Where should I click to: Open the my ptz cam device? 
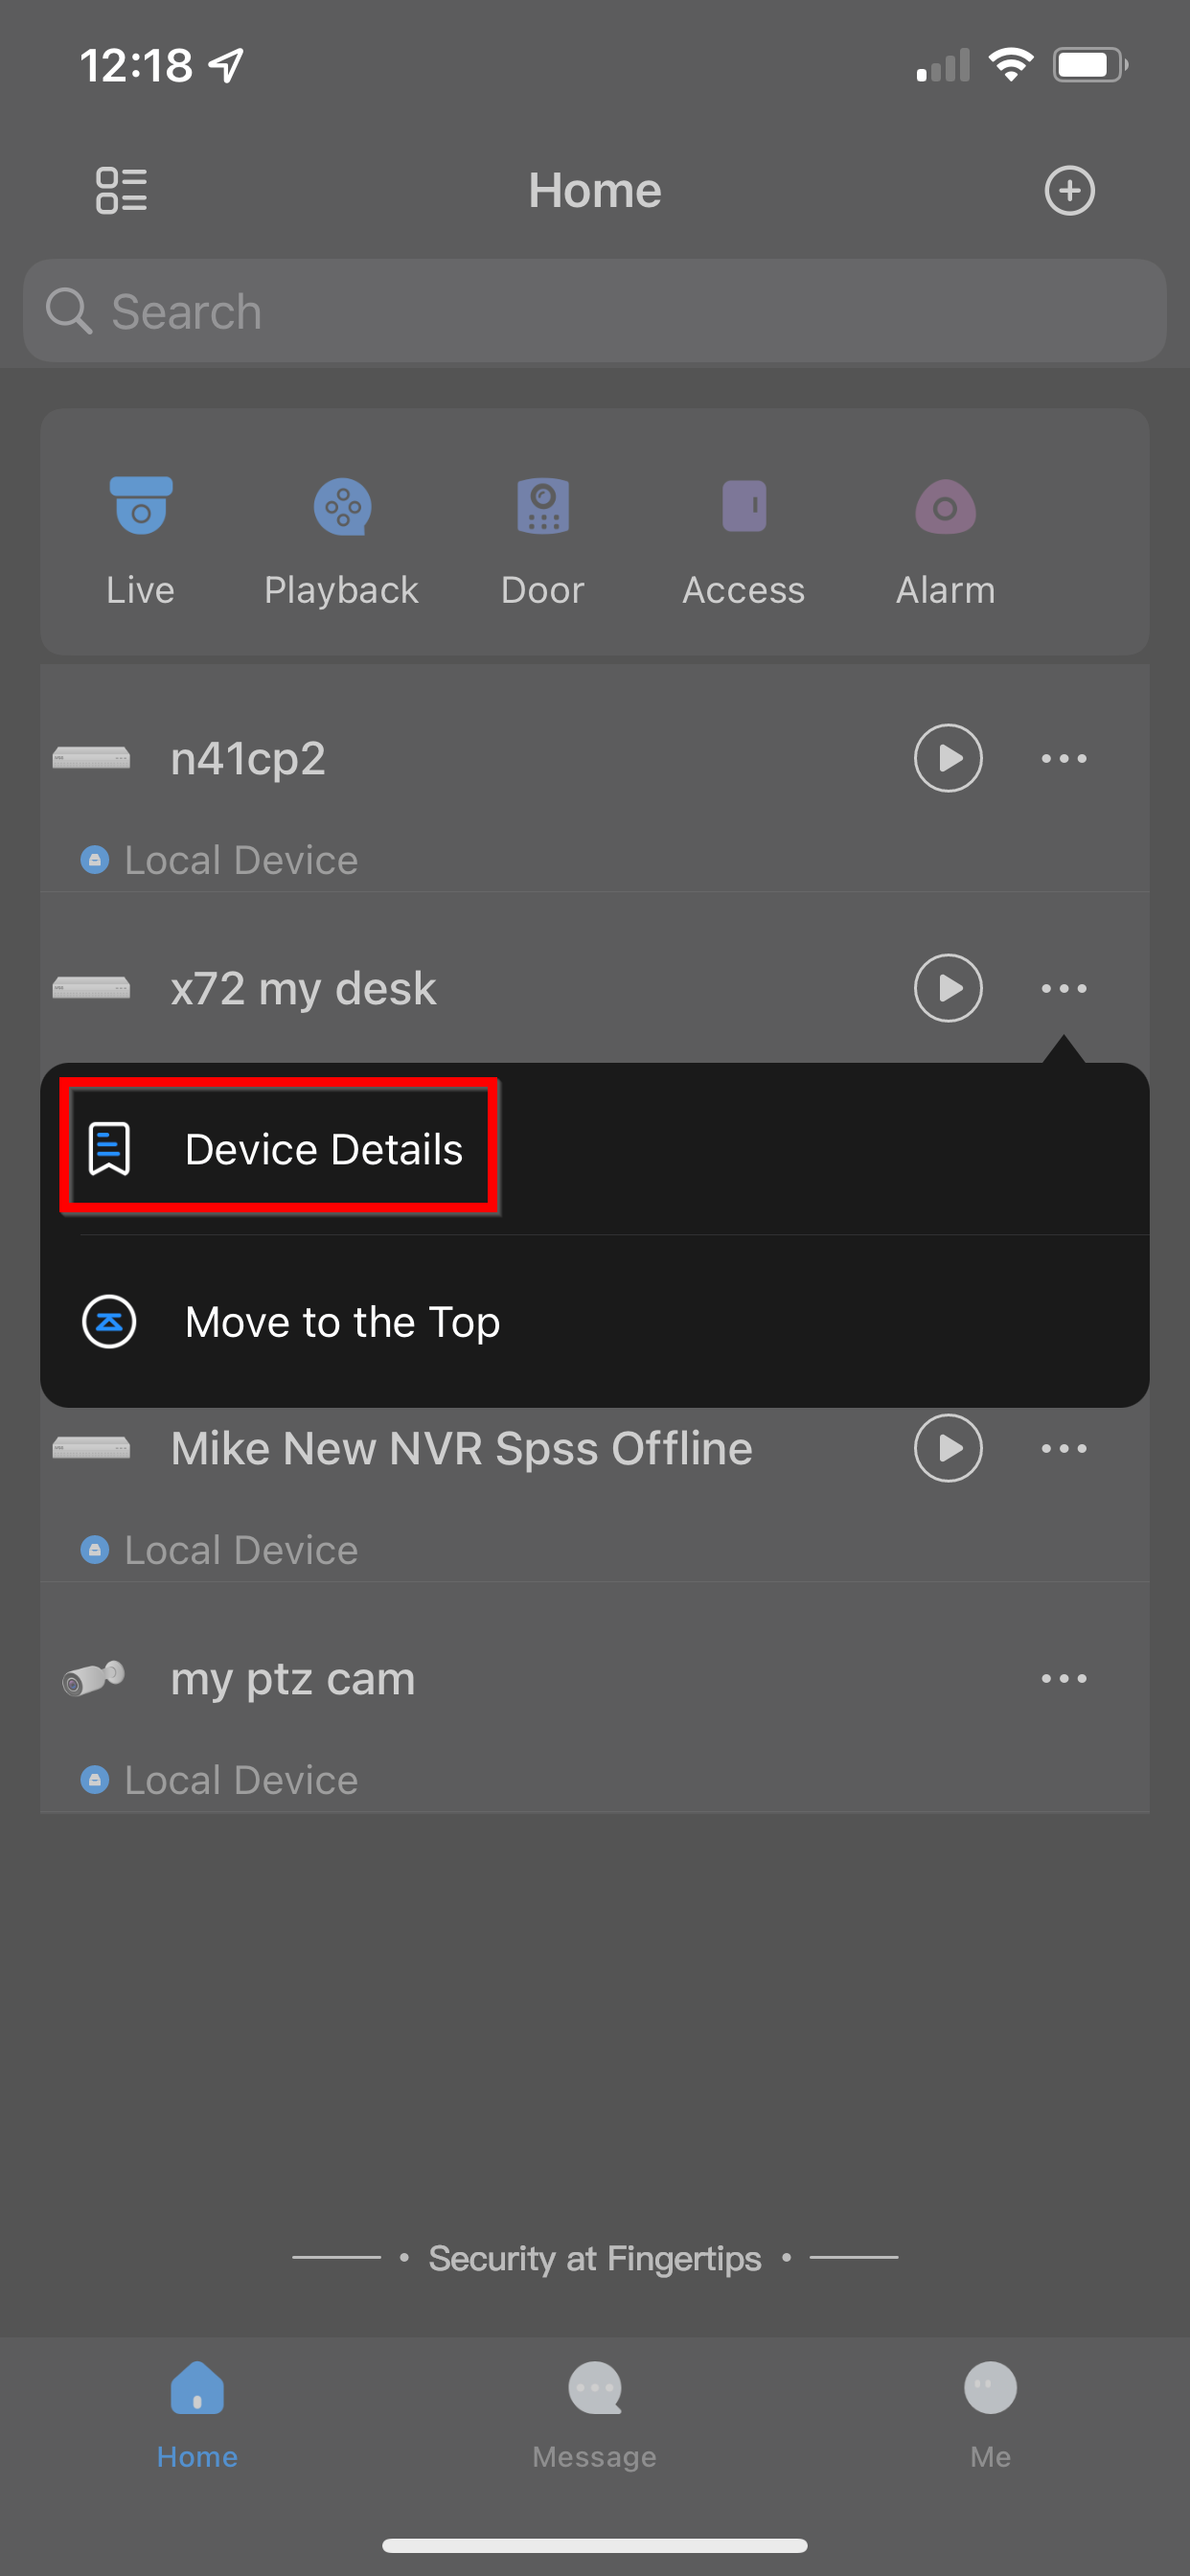(292, 1678)
